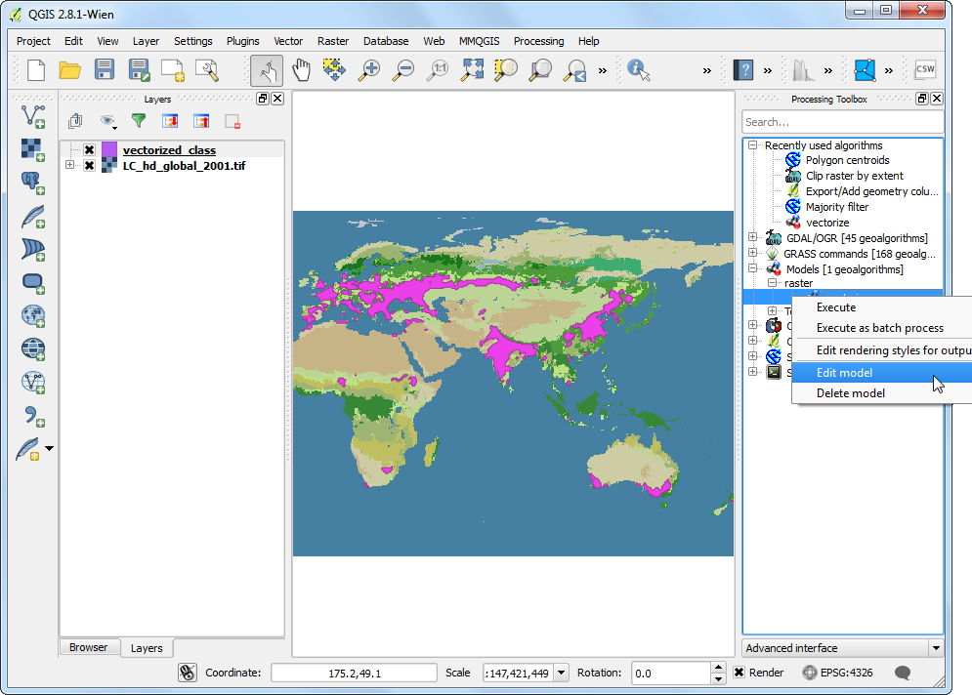Switch to the Browser tab

point(89,647)
